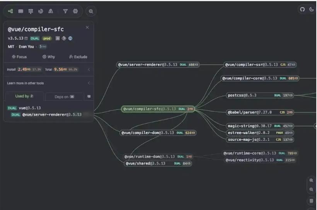Click the Evan You author name
The height and width of the screenshot is (210, 317).
click(x=26, y=46)
